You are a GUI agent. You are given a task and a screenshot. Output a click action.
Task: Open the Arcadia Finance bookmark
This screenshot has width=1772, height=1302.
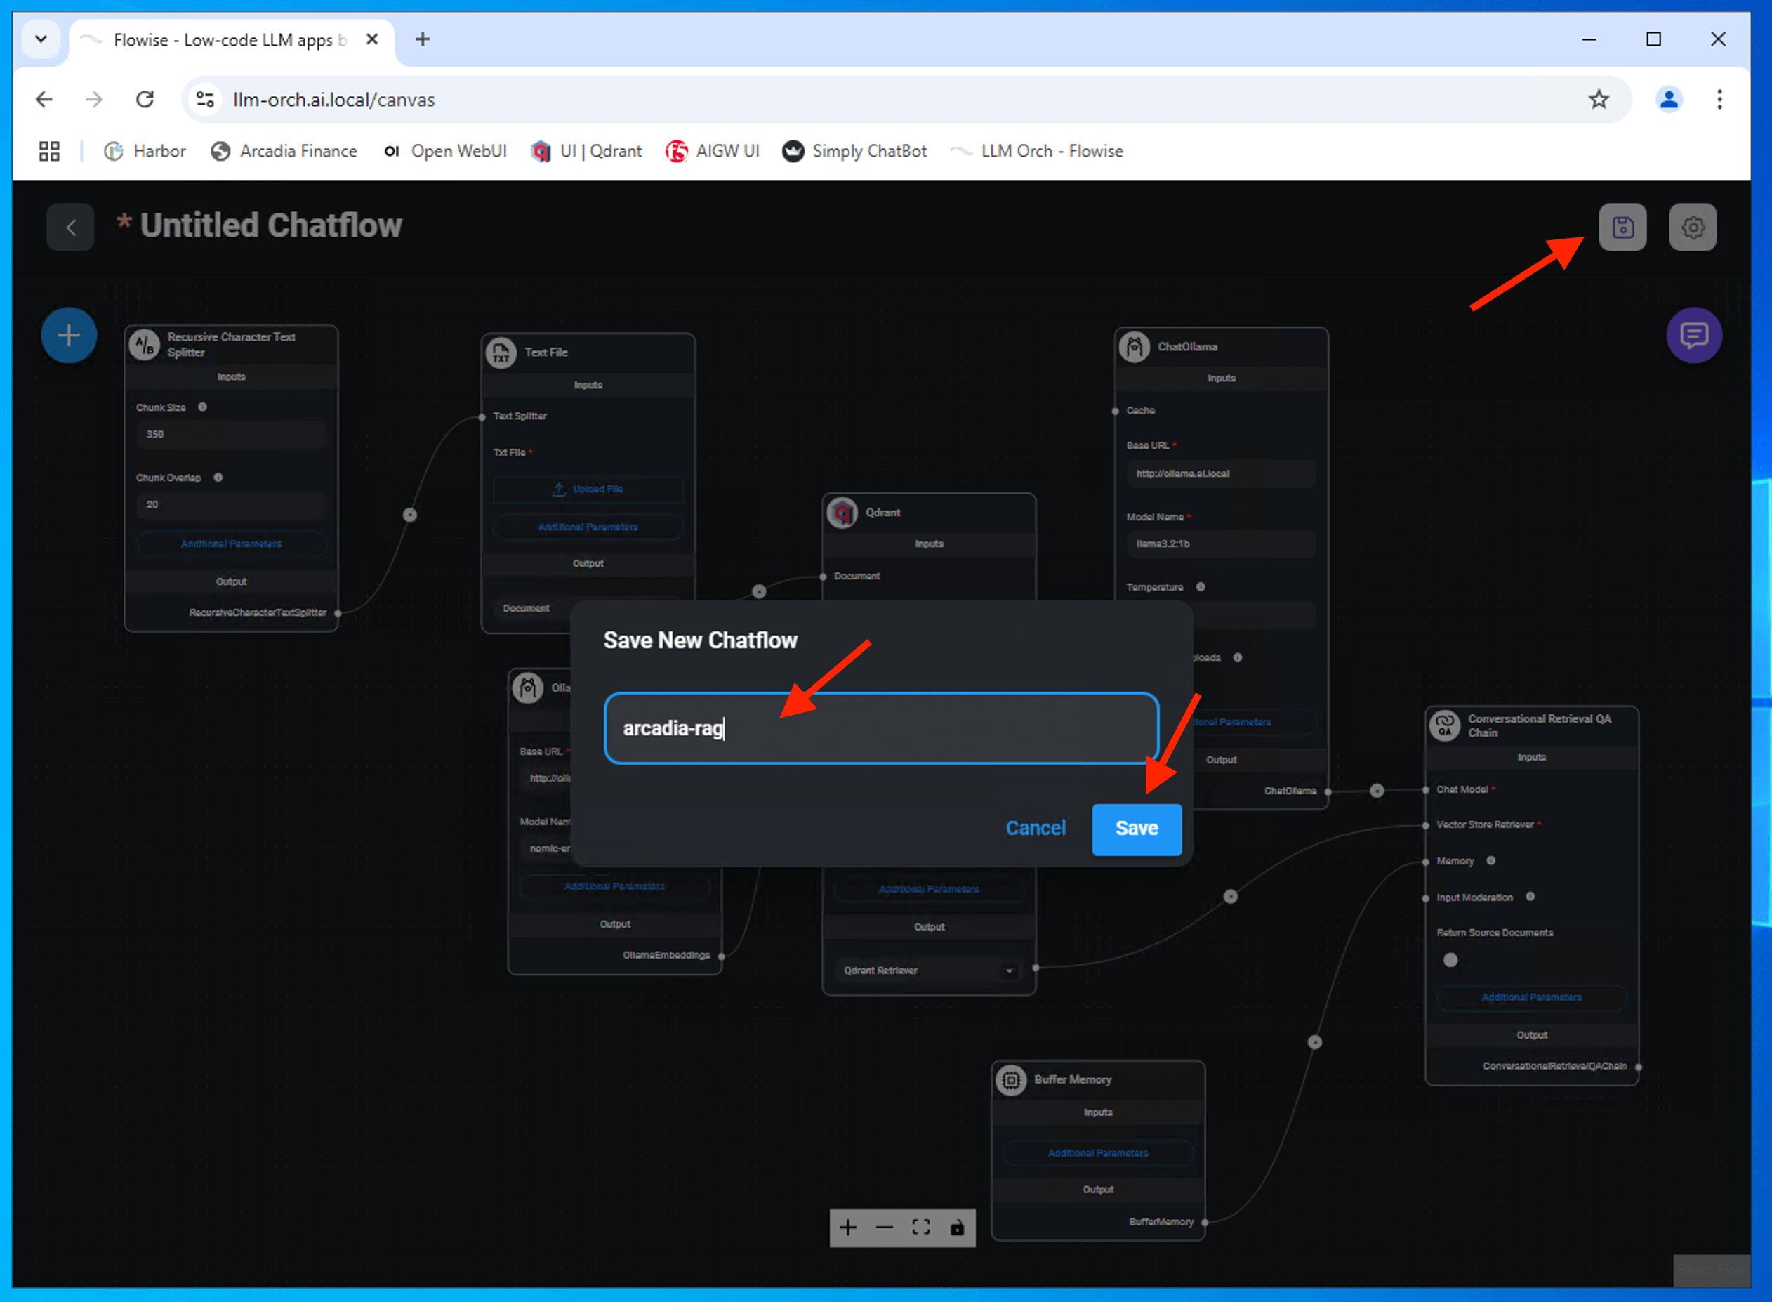point(284,150)
